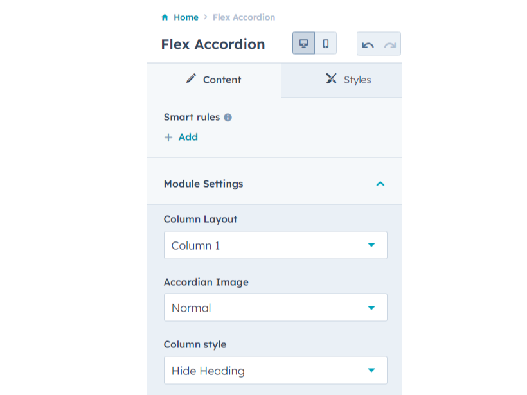Switch to the Content tab
Screen dimensions: 527x395
pos(213,79)
